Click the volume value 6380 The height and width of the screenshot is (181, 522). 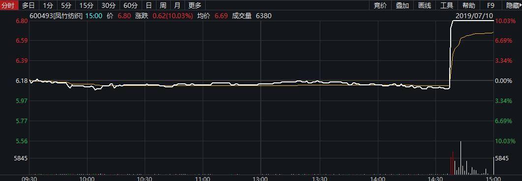coord(263,16)
